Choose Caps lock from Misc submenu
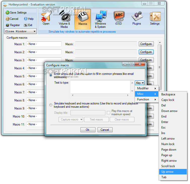Screen dimensions: 190x184 pyautogui.click(x=173, y=100)
